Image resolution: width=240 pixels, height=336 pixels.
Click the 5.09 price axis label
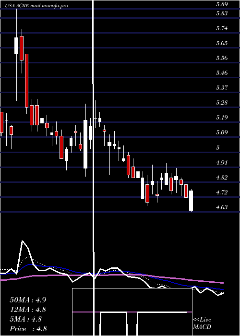point(222,132)
